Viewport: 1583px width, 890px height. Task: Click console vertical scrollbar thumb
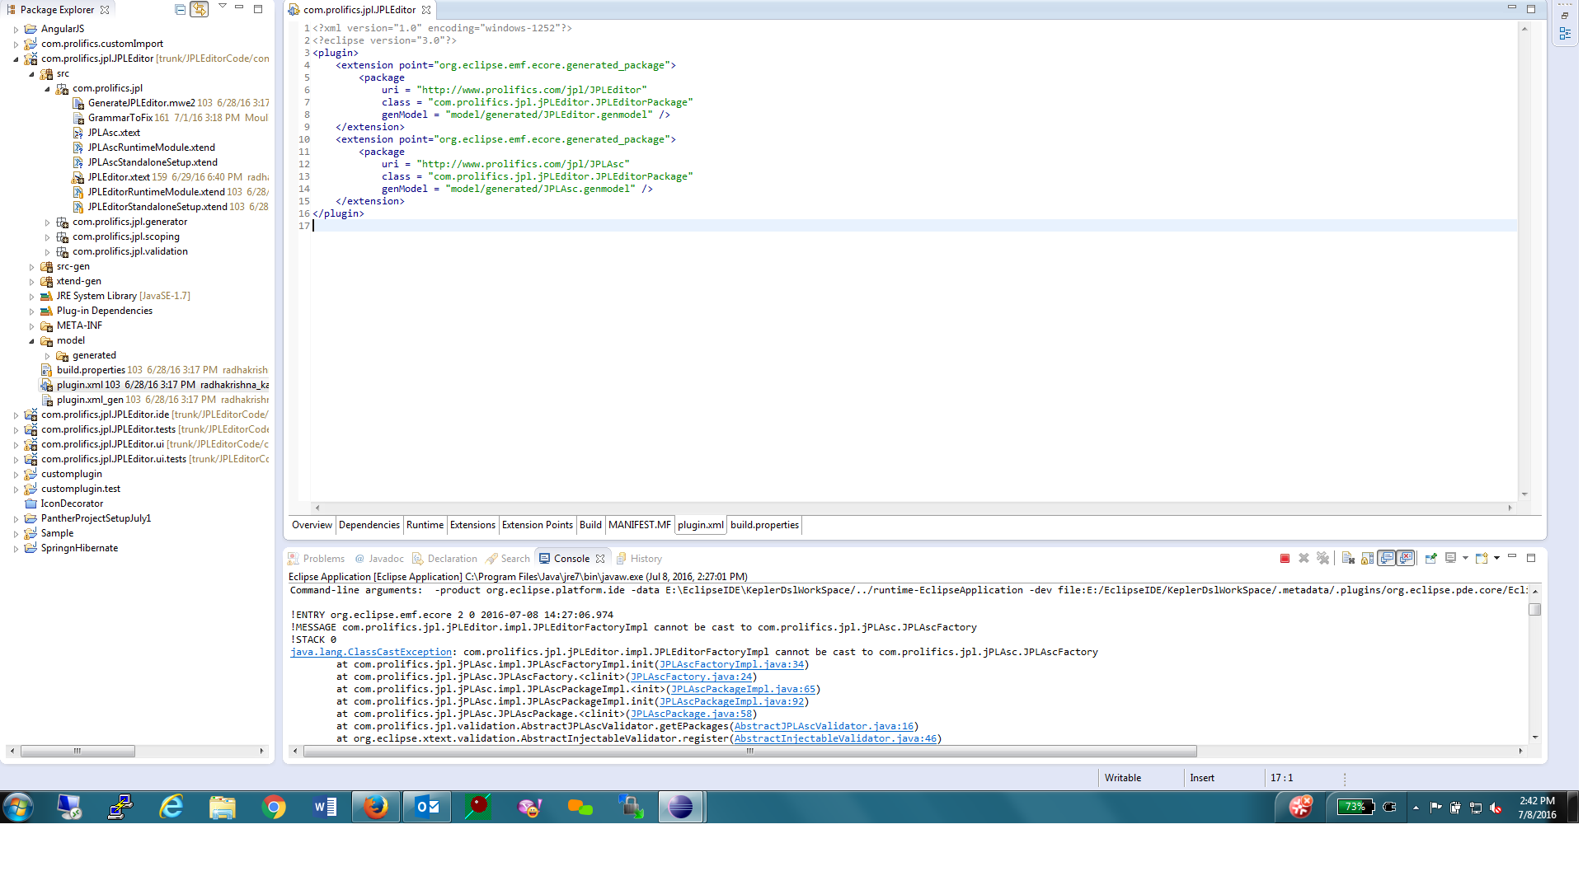pos(1534,609)
